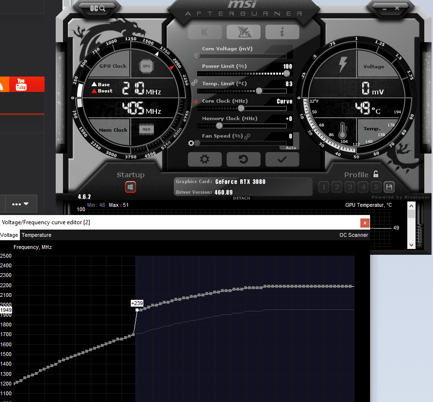Toggle the Windows startup icon
This screenshot has width=433, height=402.
[130, 187]
